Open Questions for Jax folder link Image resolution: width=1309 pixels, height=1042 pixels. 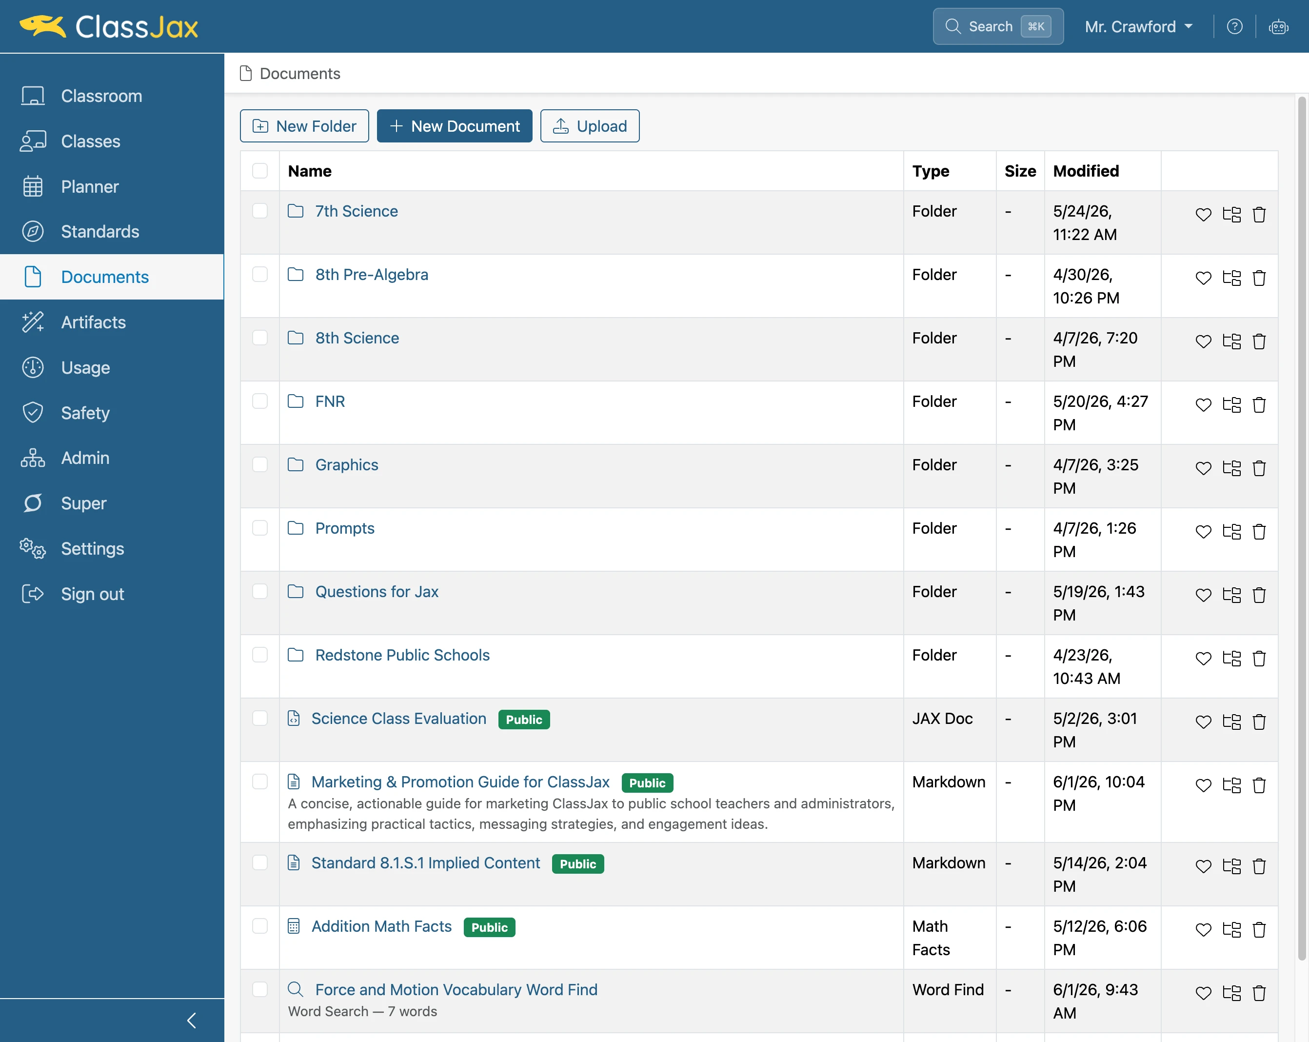point(377,591)
